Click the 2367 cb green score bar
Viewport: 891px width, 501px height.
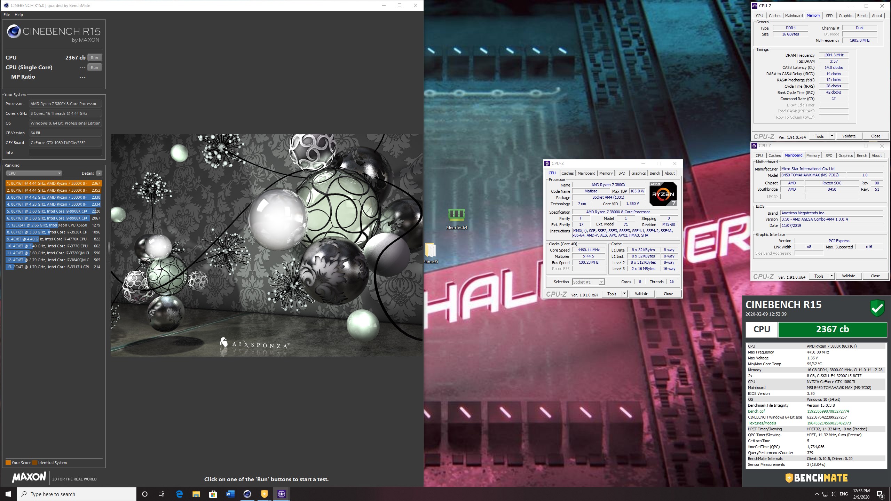[832, 329]
